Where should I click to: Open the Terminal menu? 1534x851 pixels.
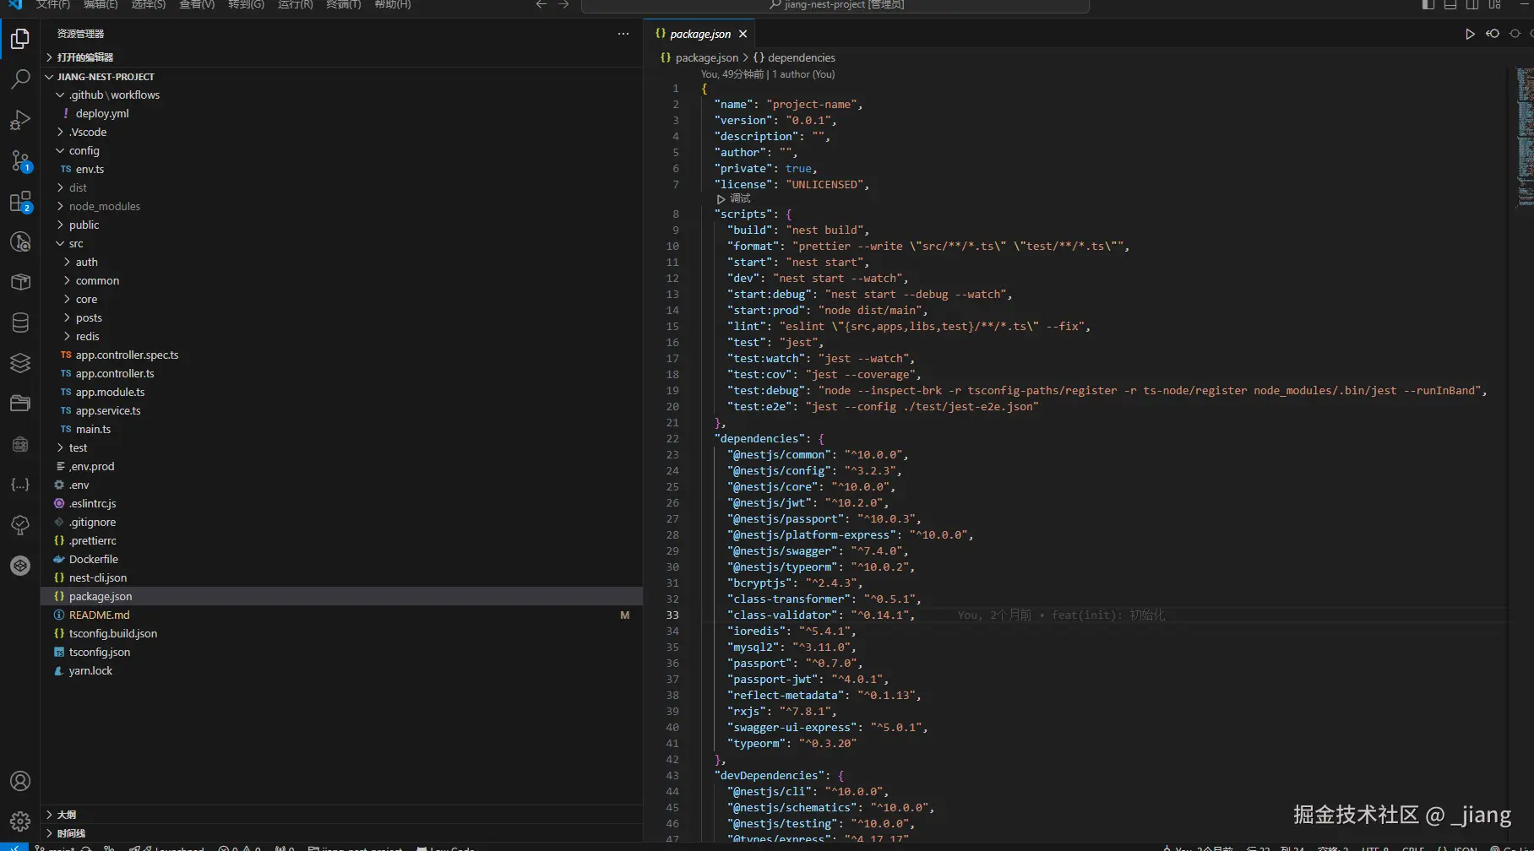pos(343,5)
